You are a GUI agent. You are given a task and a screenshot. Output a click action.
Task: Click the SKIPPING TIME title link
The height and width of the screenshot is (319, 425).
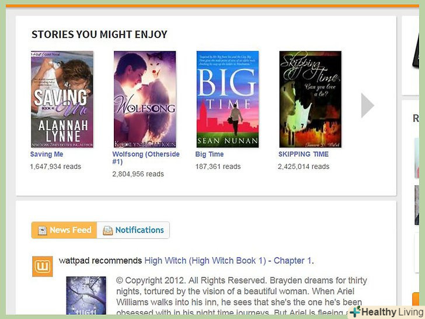[304, 154]
